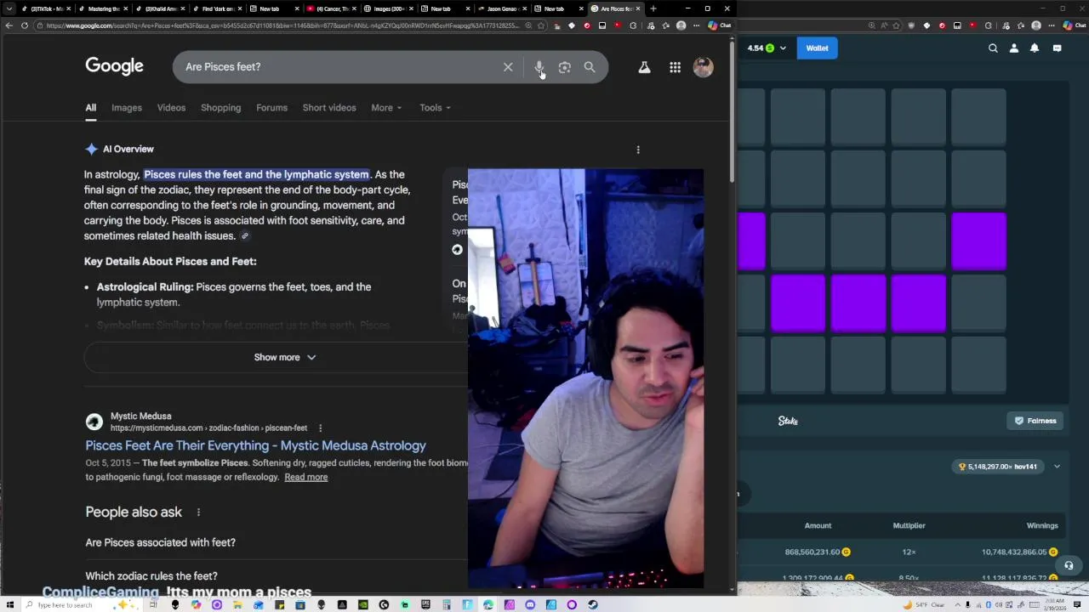Viewport: 1089px width, 612px height.
Task: Open Discord from the taskbar
Action: pos(530,605)
